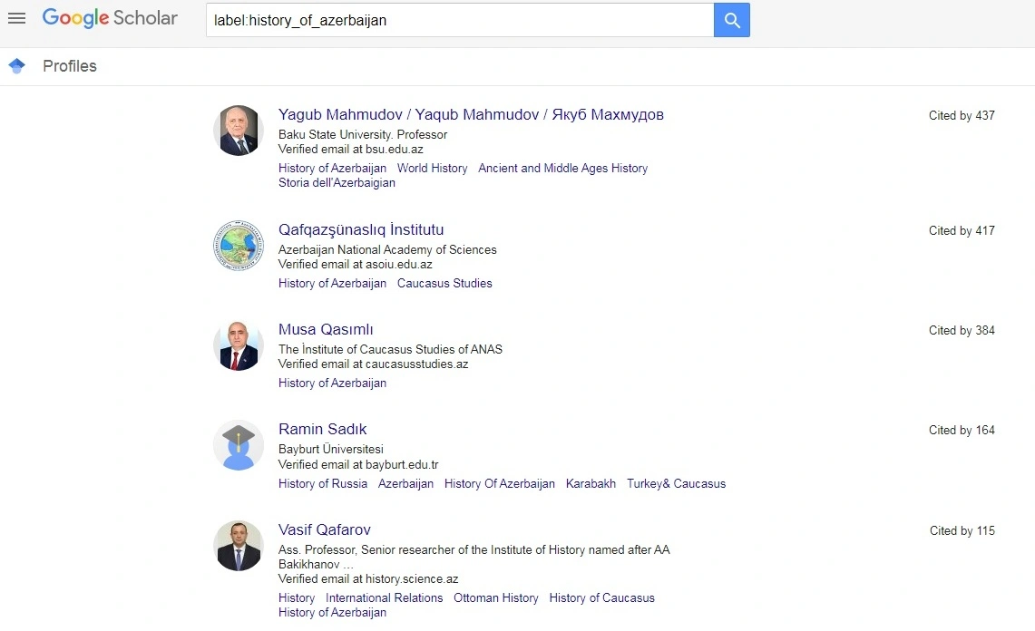The image size is (1035, 631).
Task: Click the Ottoman History label
Action: 495,598
